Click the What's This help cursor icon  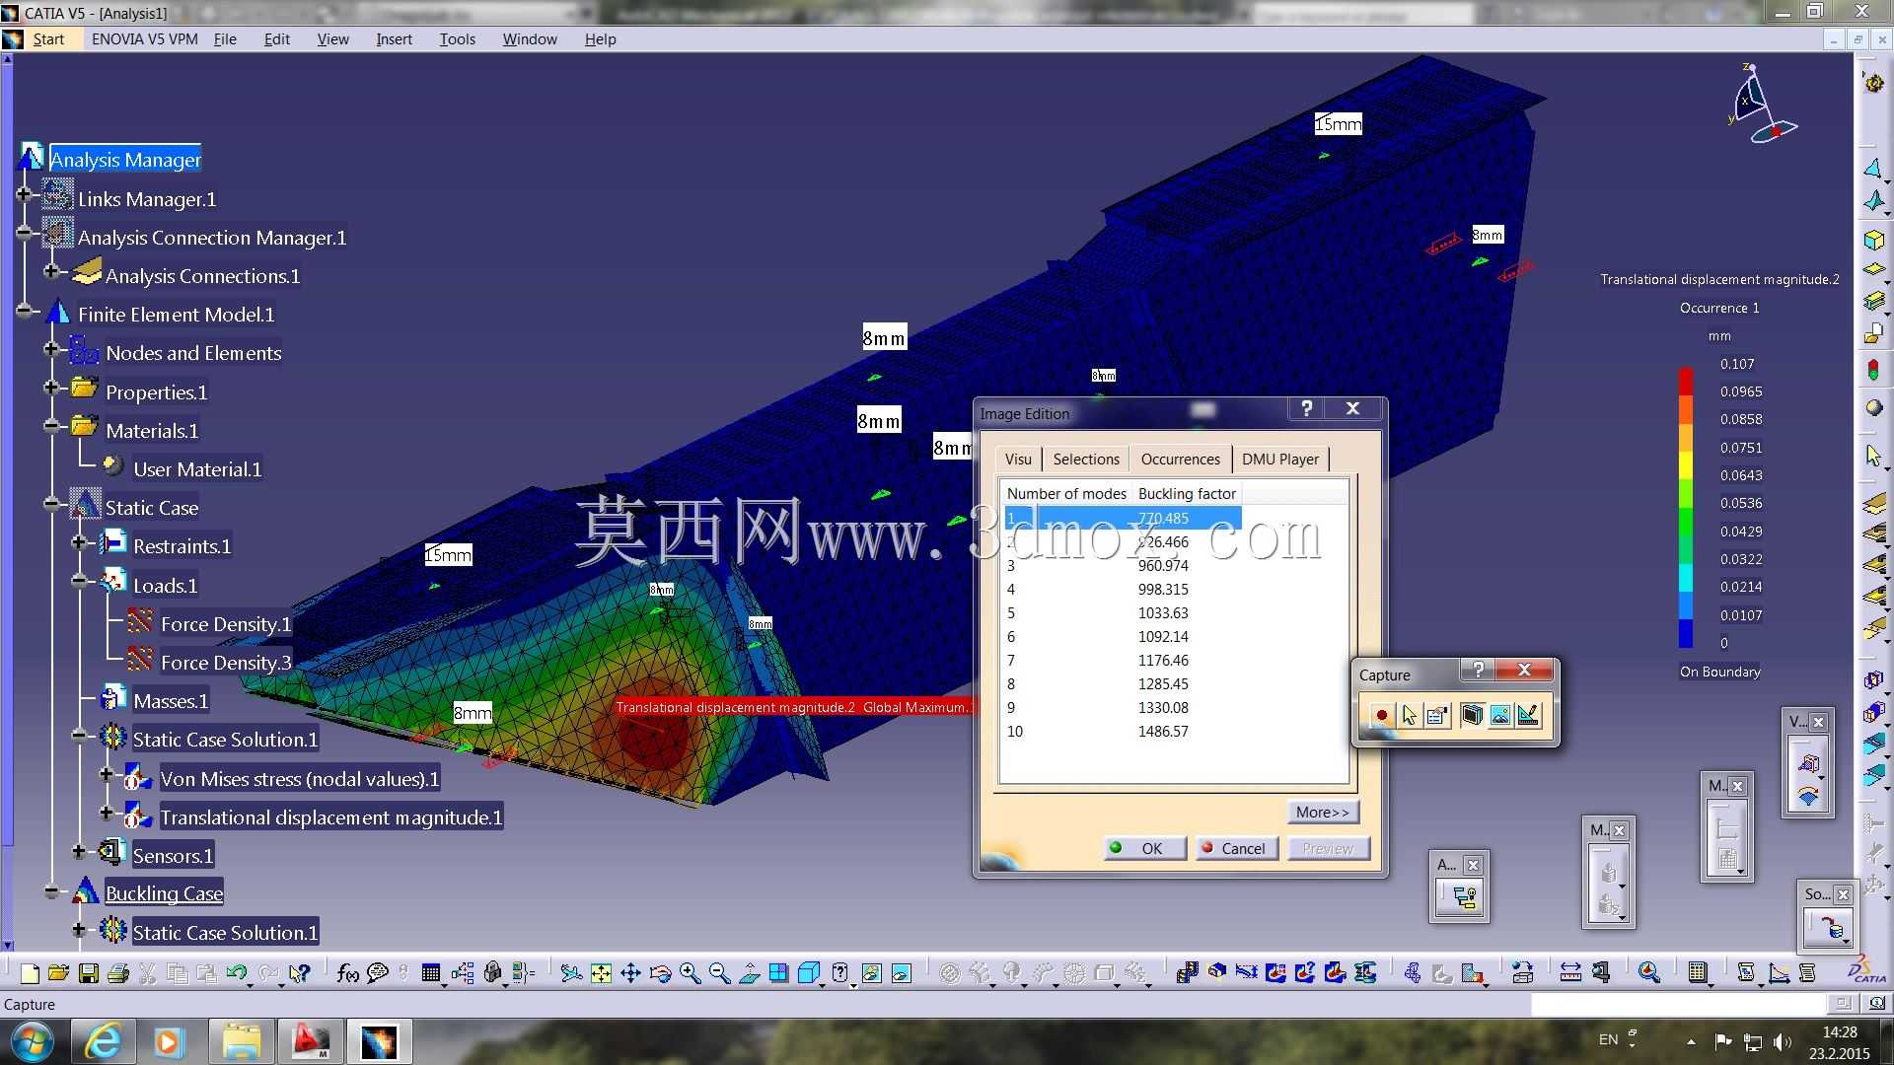tap(300, 974)
